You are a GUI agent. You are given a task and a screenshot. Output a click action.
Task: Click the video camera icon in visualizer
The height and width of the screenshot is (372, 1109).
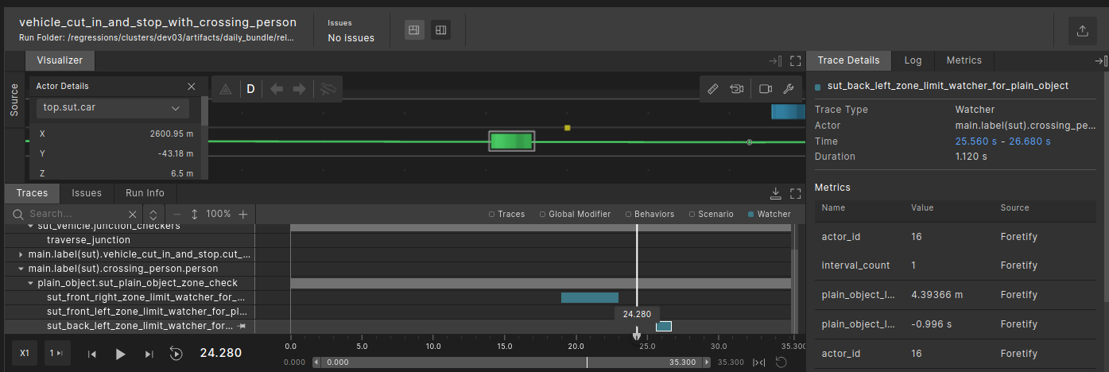point(766,89)
